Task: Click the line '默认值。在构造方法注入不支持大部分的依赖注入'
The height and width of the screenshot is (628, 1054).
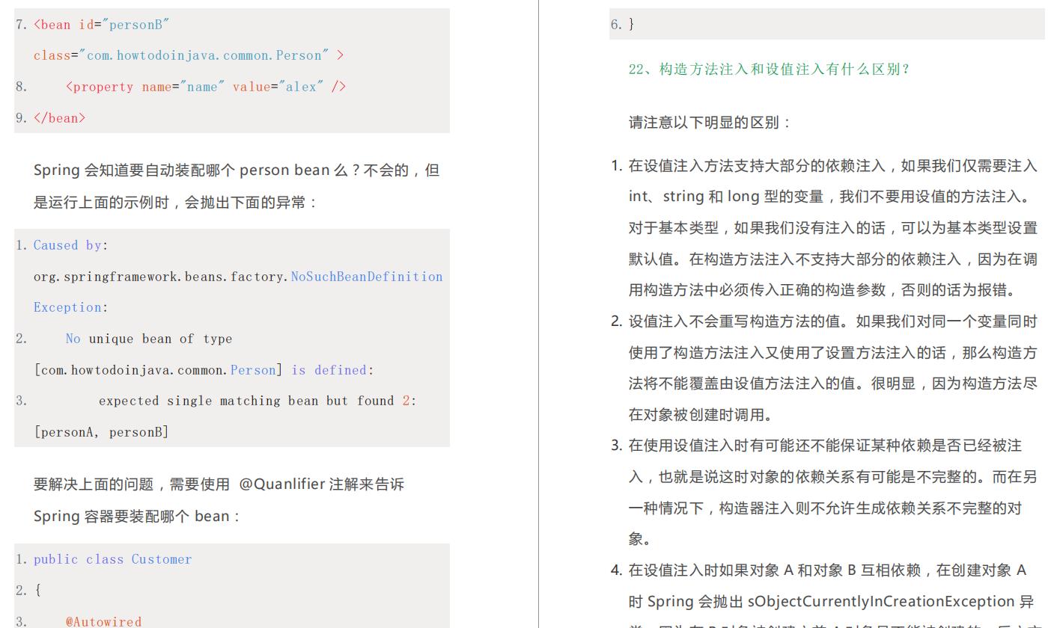Action: coord(833,259)
